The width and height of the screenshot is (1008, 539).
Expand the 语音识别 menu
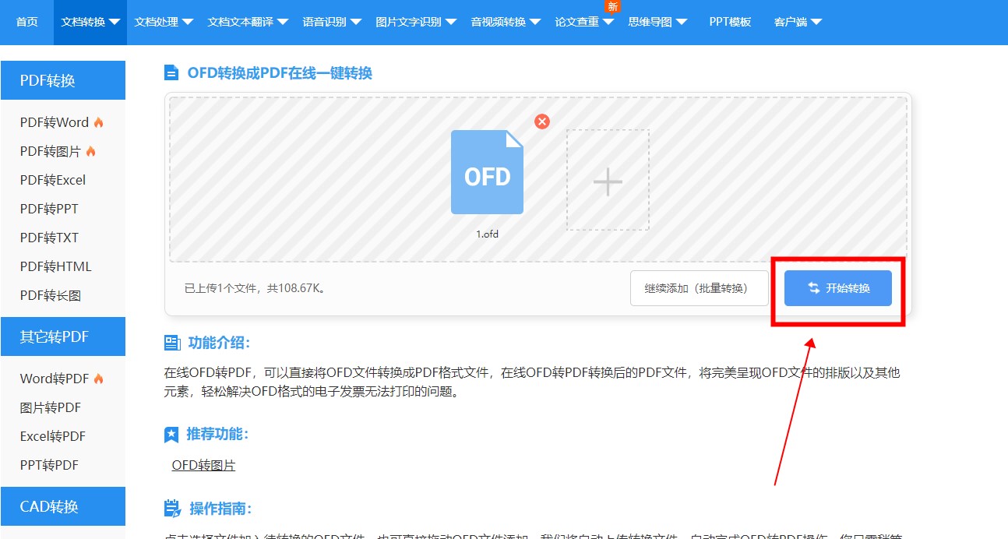pyautogui.click(x=332, y=22)
